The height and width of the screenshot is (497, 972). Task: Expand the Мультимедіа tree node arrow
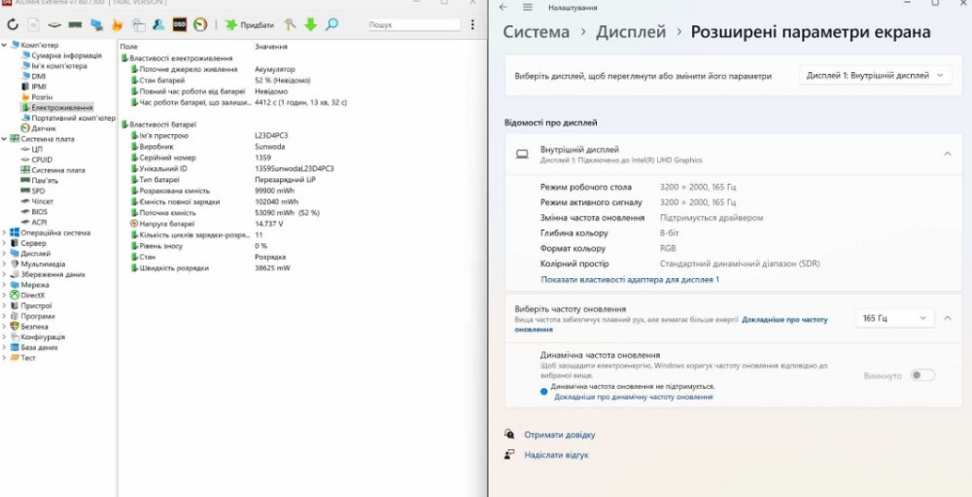tap(5, 264)
